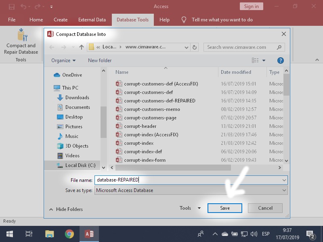Open the Tools dropdown next to Save
The height and width of the screenshot is (242, 323).
point(190,208)
